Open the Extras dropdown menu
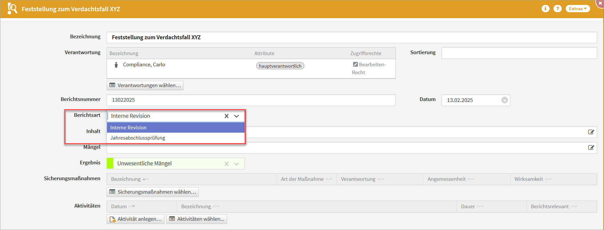604x230 pixels. click(x=578, y=9)
